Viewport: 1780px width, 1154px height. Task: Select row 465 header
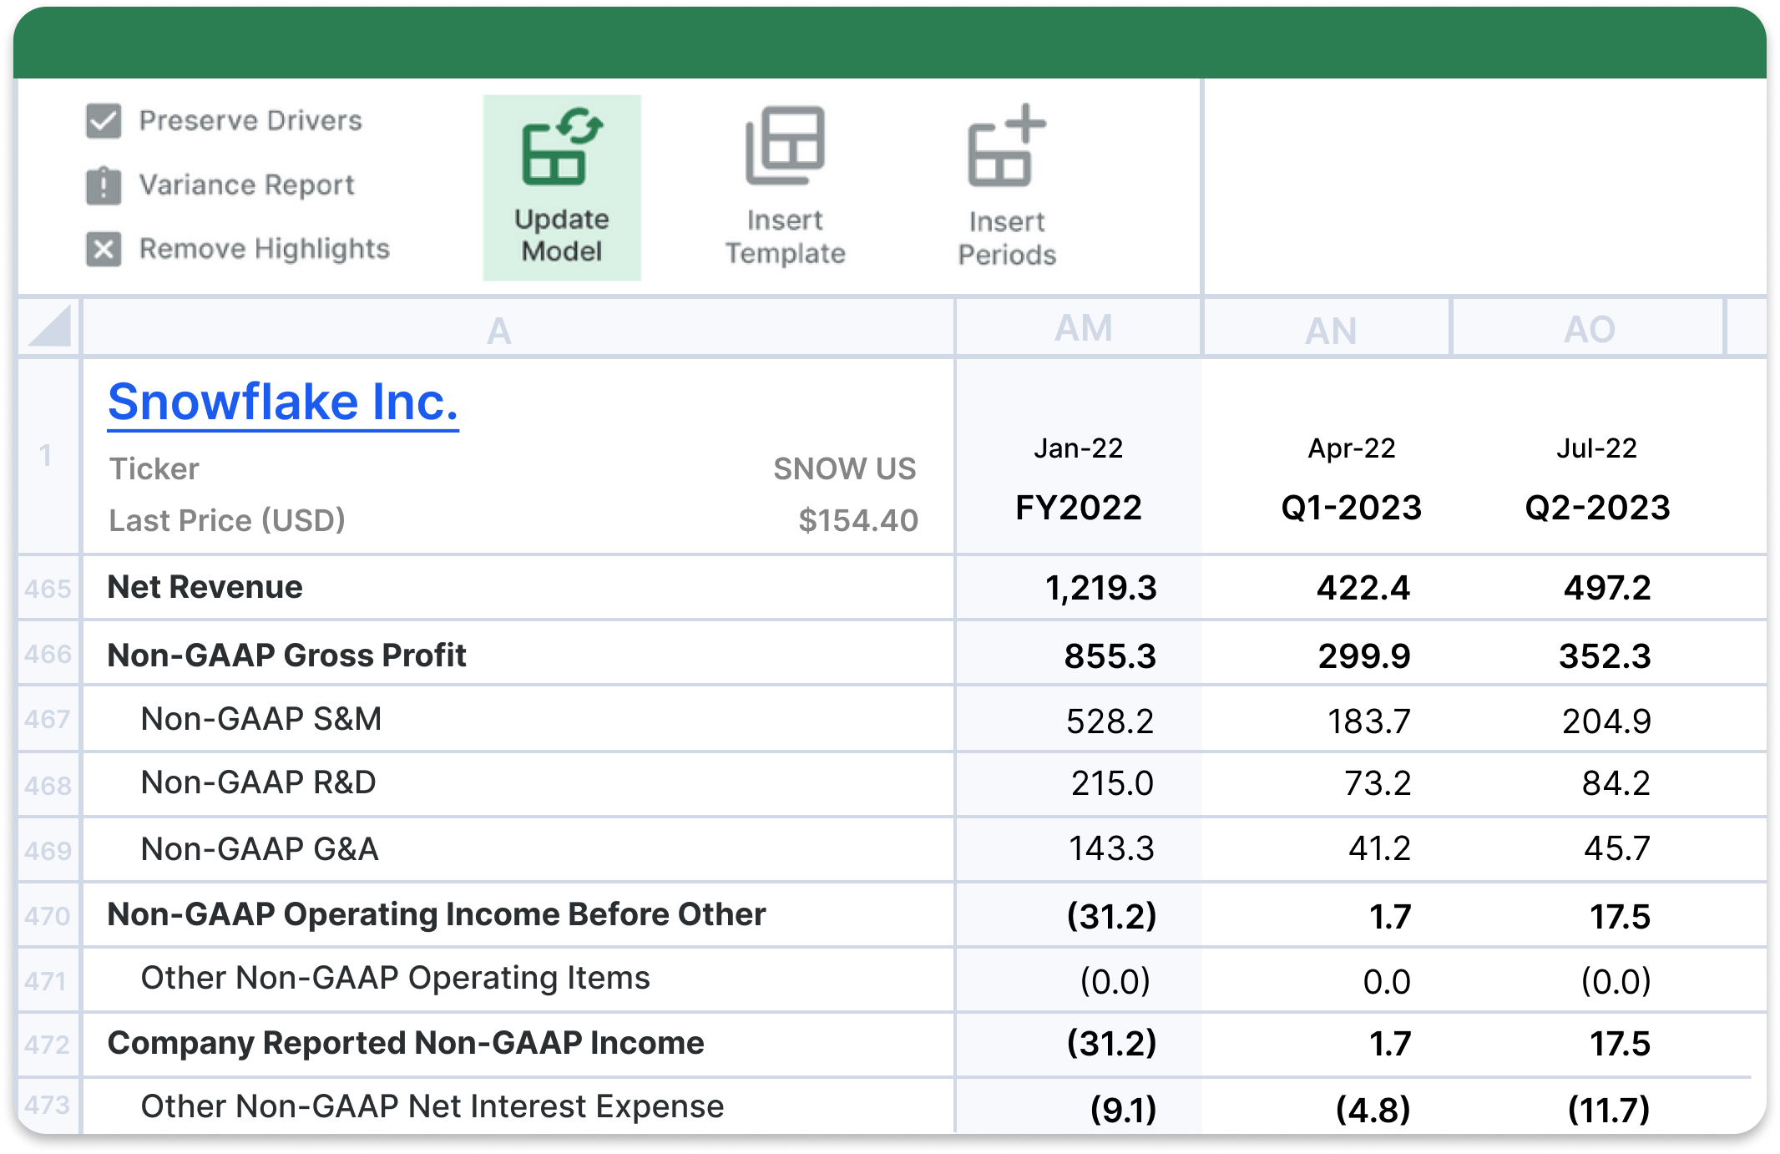pyautogui.click(x=48, y=589)
